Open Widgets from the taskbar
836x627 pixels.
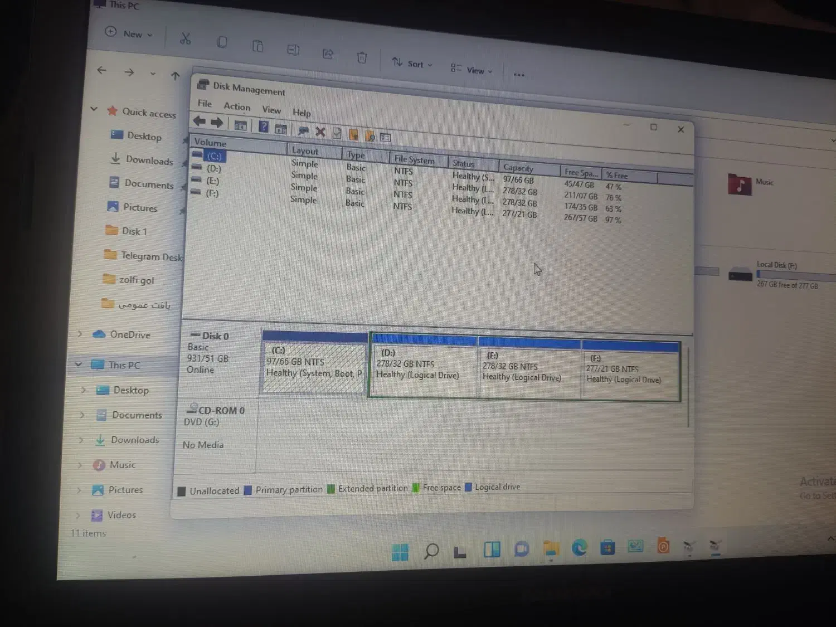pyautogui.click(x=492, y=550)
